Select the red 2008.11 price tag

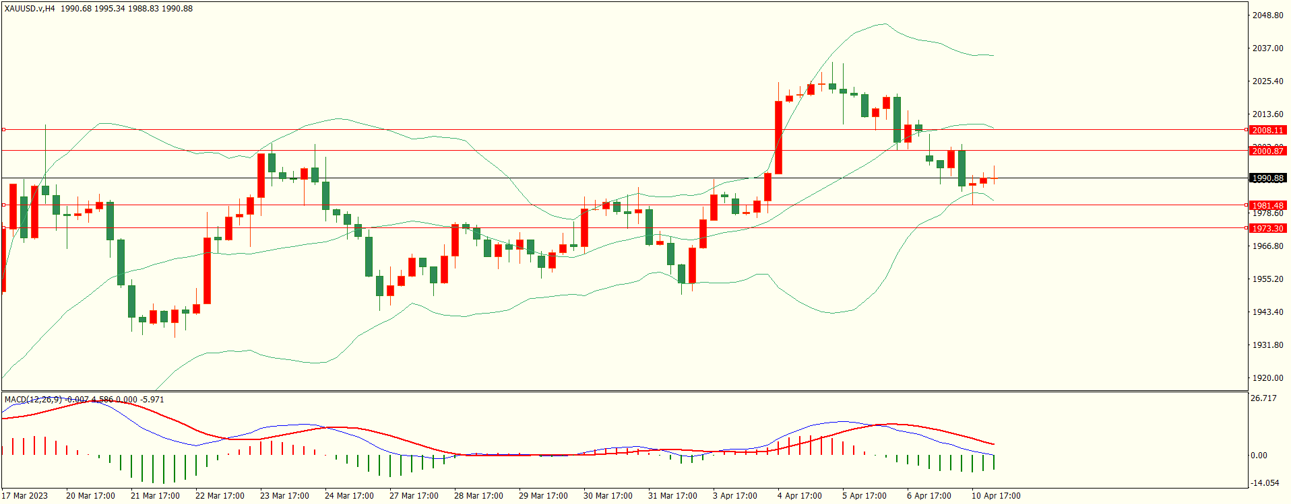point(1267,131)
